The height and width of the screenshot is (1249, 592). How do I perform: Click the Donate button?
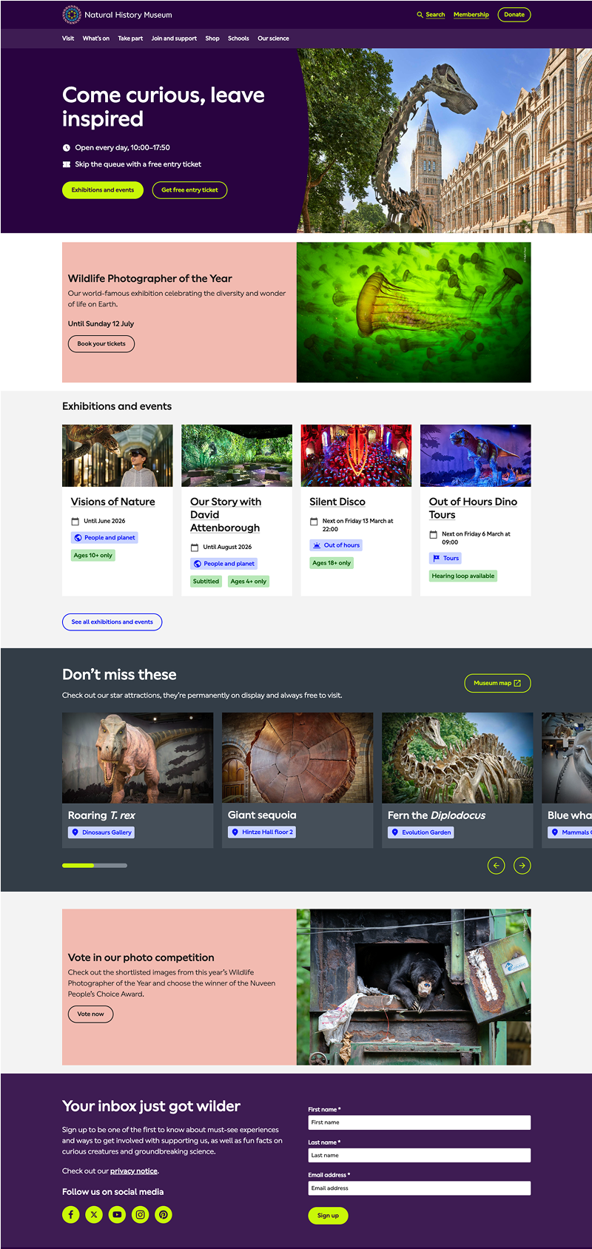click(514, 15)
